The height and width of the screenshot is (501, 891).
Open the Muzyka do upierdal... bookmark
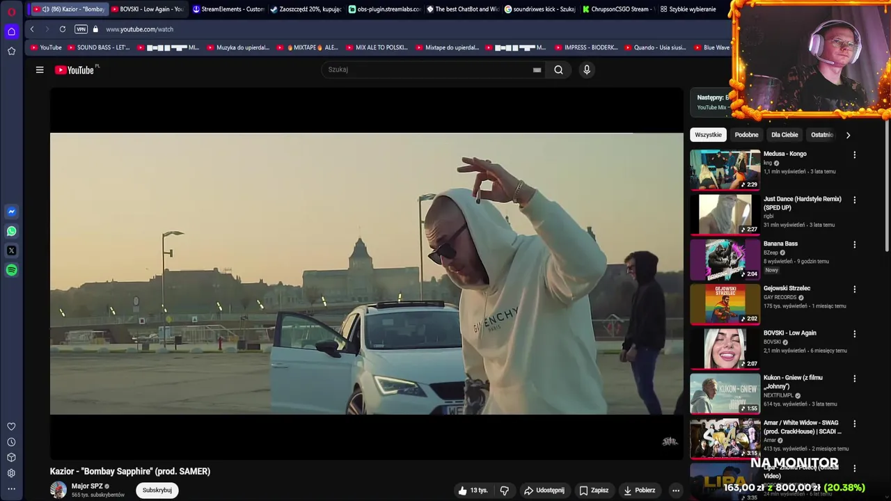coord(238,47)
